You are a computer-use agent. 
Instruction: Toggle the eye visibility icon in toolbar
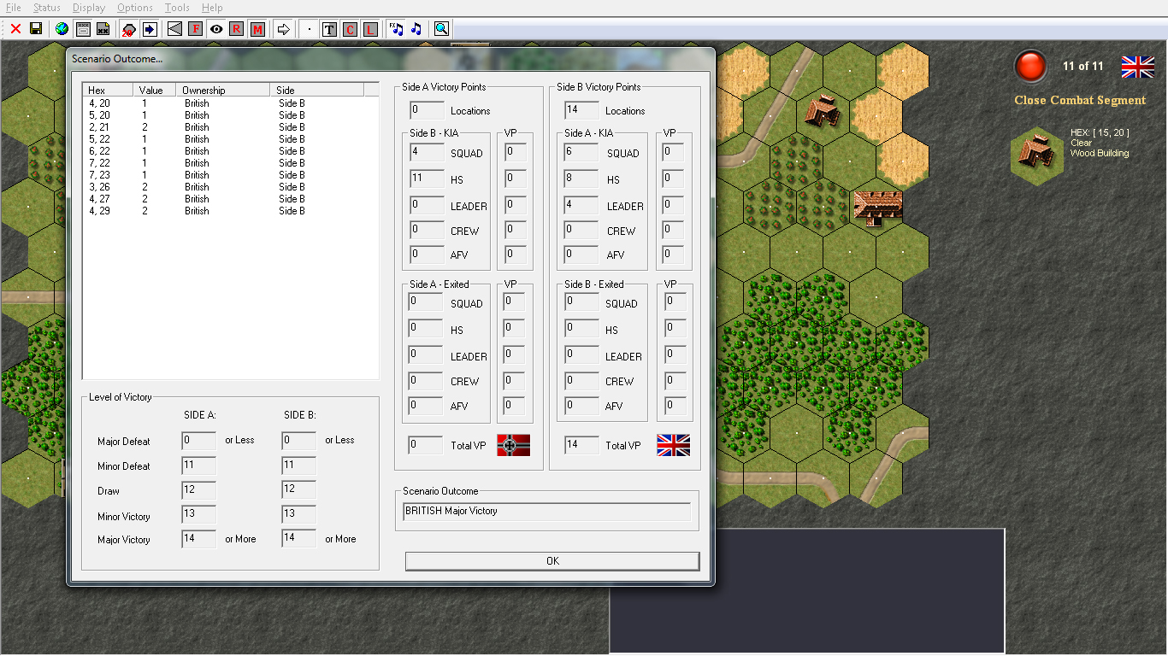tap(216, 29)
